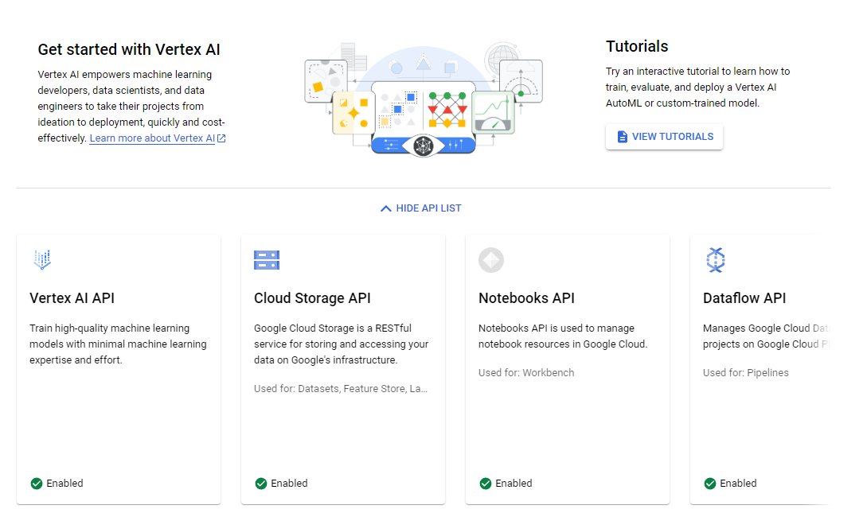Click the Vertex AI API green Enabled checkmark
Screen dimensions: 867x517
(x=37, y=484)
